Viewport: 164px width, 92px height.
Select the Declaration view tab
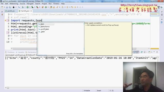(31, 52)
